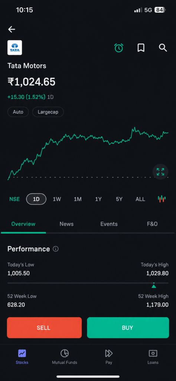Screen dimensions: 176x381
Task: Tap the Tata Motors title
Action: click(x=27, y=65)
